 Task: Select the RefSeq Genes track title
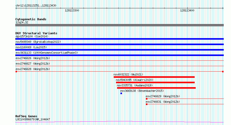click(26, 116)
